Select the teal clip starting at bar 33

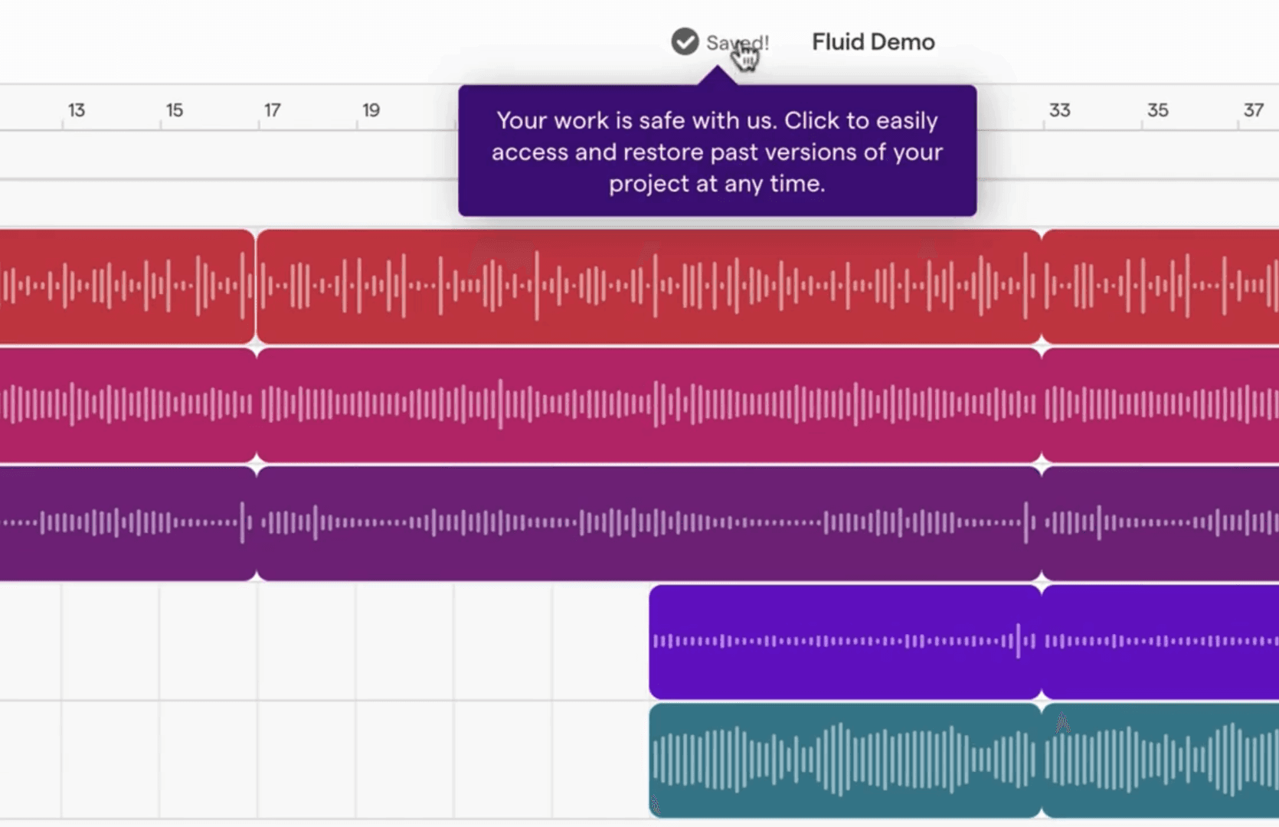[x=1161, y=760]
